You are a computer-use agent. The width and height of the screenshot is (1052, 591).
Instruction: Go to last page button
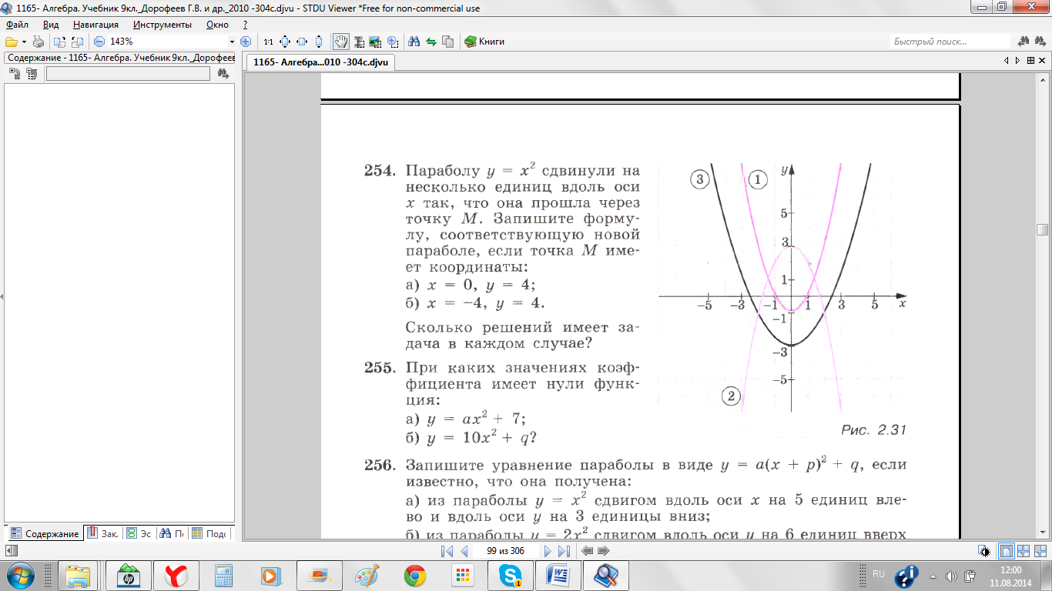564,551
